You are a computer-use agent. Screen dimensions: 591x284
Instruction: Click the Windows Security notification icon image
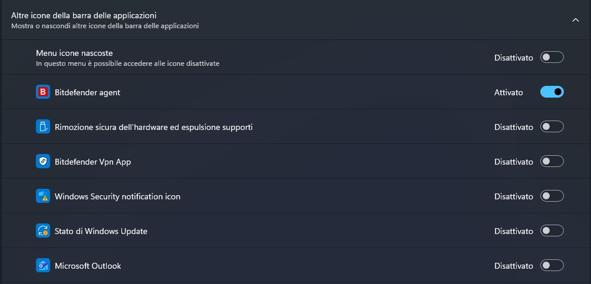coord(43,196)
